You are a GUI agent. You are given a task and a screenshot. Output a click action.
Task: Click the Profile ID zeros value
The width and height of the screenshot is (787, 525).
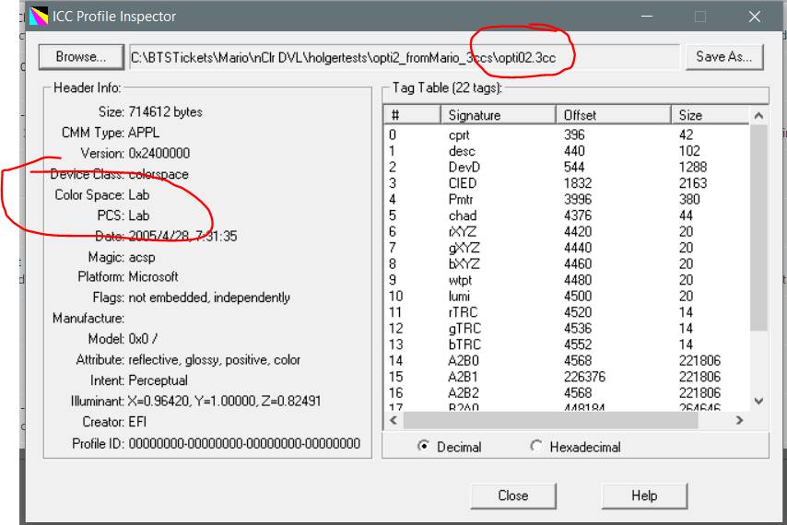244,443
